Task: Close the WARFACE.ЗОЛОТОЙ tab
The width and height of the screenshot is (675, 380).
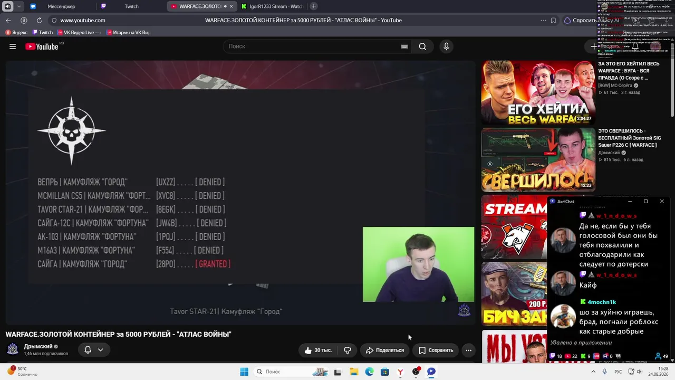Action: 231,6
